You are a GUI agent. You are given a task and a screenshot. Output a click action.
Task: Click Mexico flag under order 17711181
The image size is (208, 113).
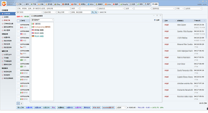click(x=21, y=73)
